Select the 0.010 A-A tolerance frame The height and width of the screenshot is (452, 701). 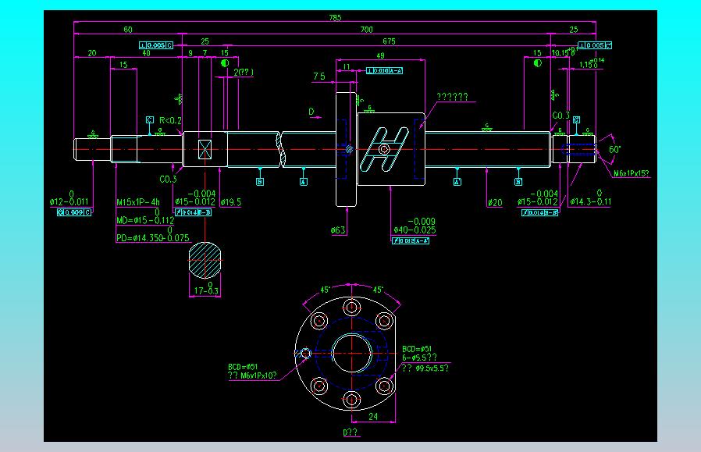[x=385, y=70]
